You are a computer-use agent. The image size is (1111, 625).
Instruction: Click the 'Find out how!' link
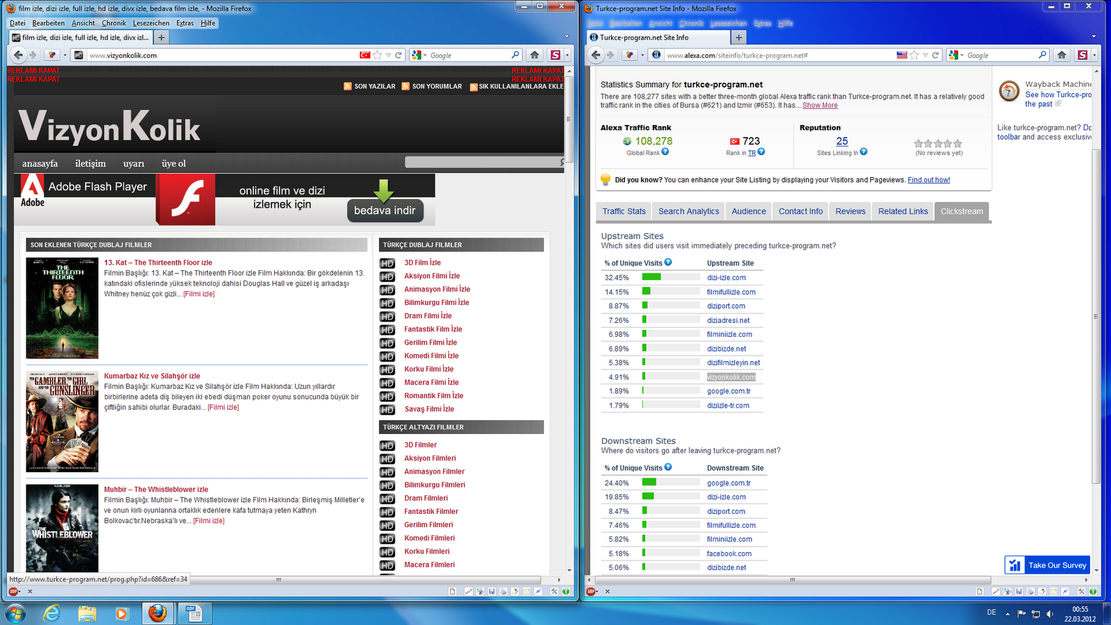coord(929,180)
